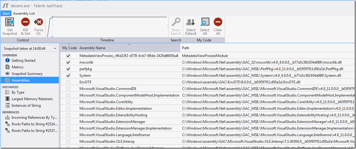Uncheck My Code for perfpkg
This screenshot has height=149, width=356.
68,69
